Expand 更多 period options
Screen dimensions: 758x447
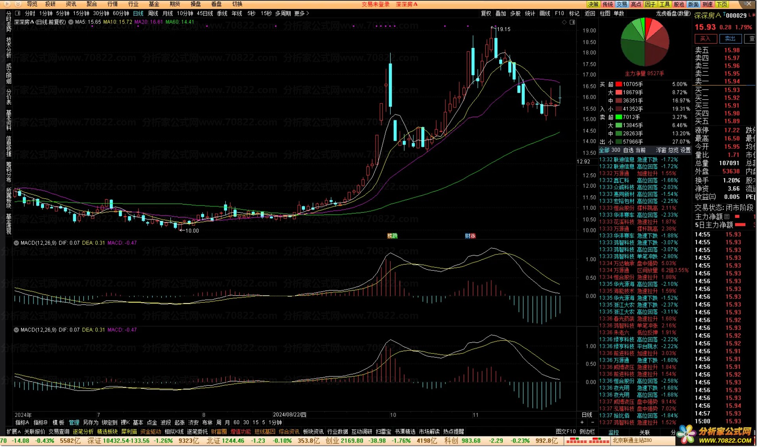[302, 13]
